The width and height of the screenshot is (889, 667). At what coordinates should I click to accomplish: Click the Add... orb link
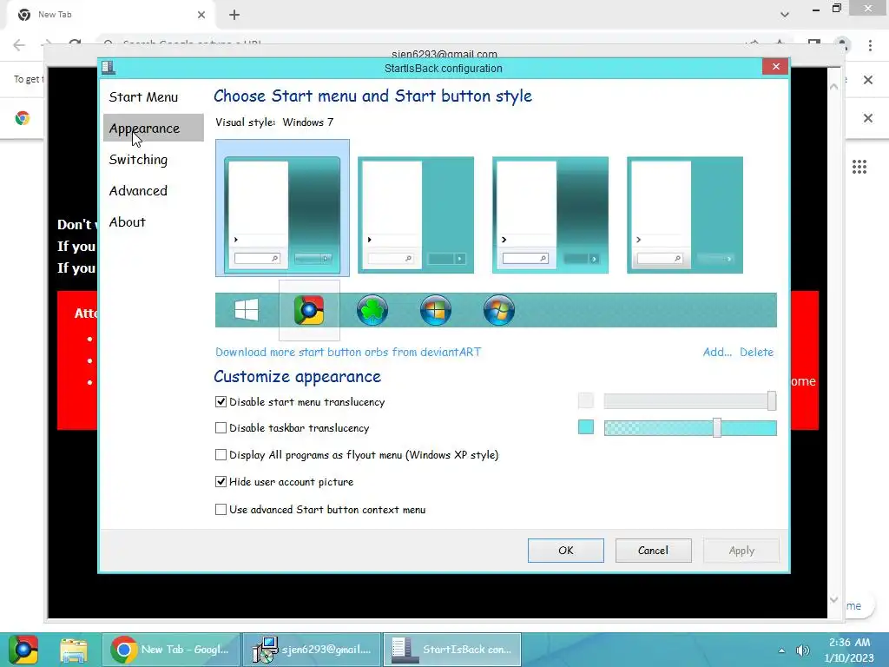717,352
